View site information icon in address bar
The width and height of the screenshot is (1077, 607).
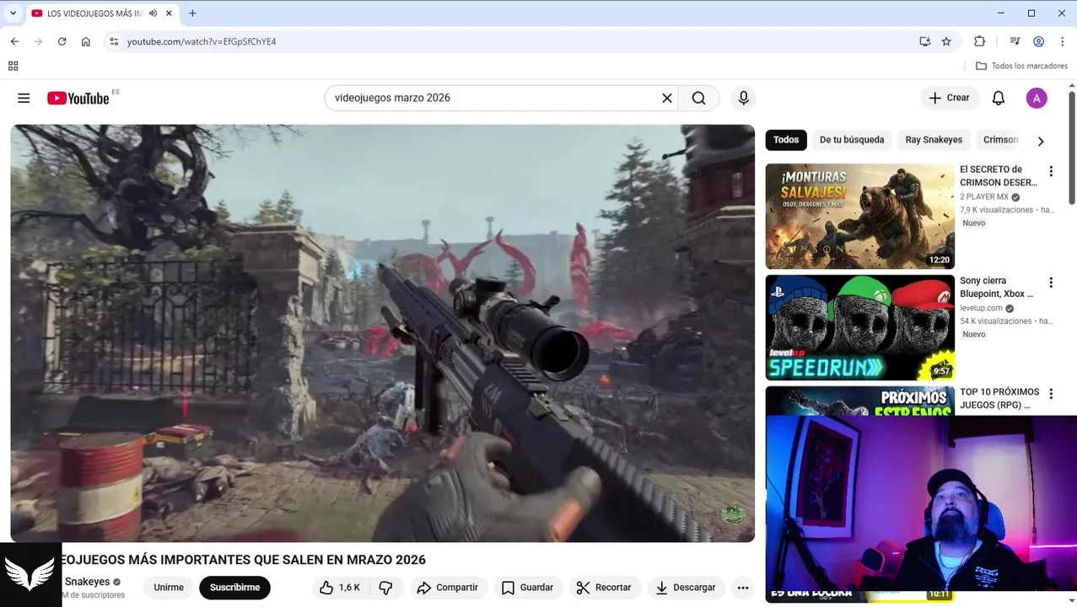pos(114,41)
